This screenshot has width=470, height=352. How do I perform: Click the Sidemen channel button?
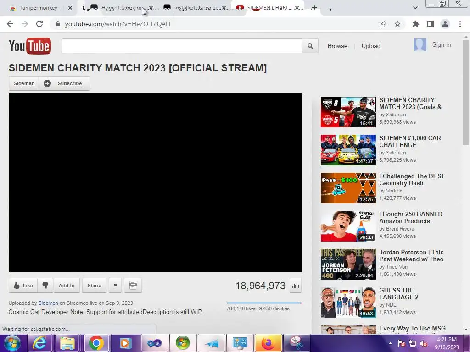click(x=24, y=83)
